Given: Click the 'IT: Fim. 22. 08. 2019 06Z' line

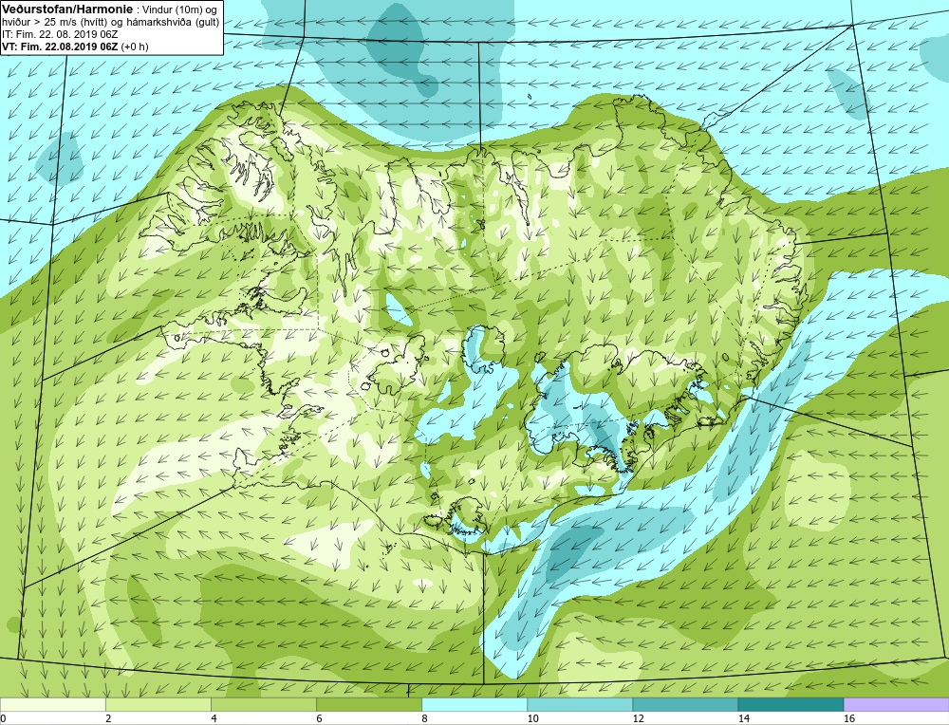Looking at the screenshot, I should (60, 34).
